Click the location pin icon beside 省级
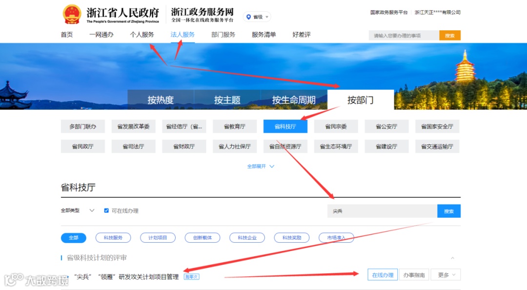This screenshot has height=290, width=527. click(249, 17)
